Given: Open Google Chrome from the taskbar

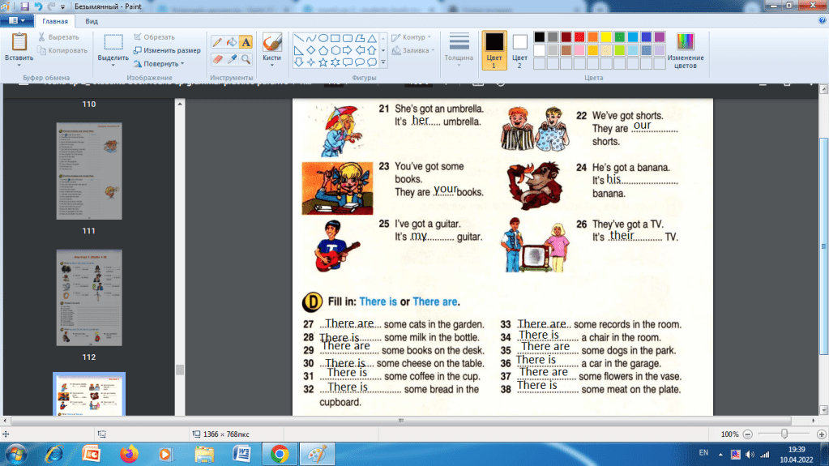Looking at the screenshot, I should tap(279, 454).
